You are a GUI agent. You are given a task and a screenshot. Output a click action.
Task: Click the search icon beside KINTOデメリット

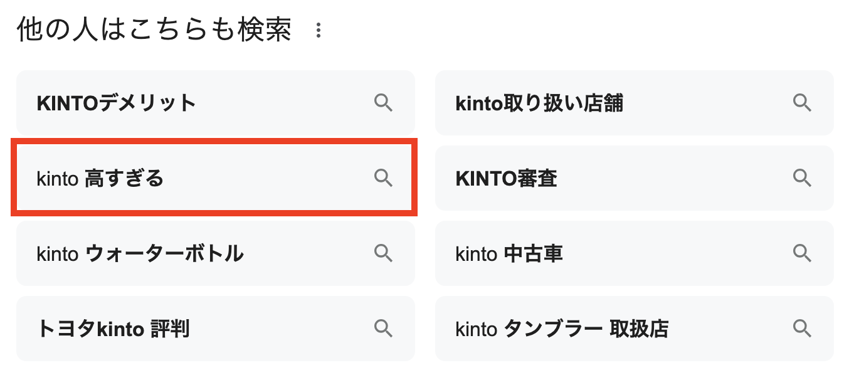(x=383, y=103)
